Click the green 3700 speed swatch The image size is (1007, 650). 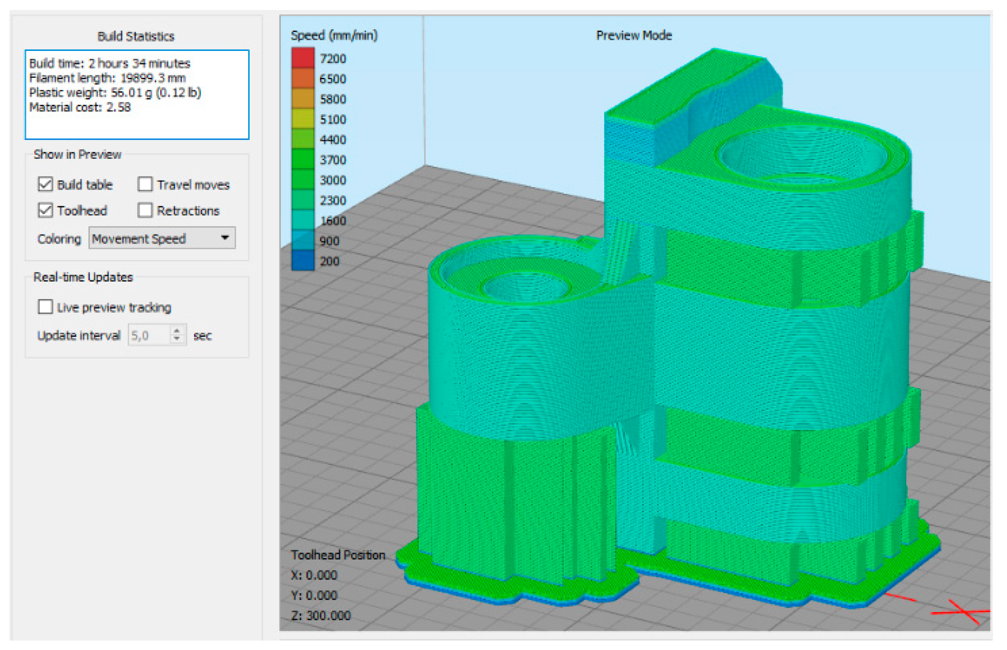[x=303, y=159]
